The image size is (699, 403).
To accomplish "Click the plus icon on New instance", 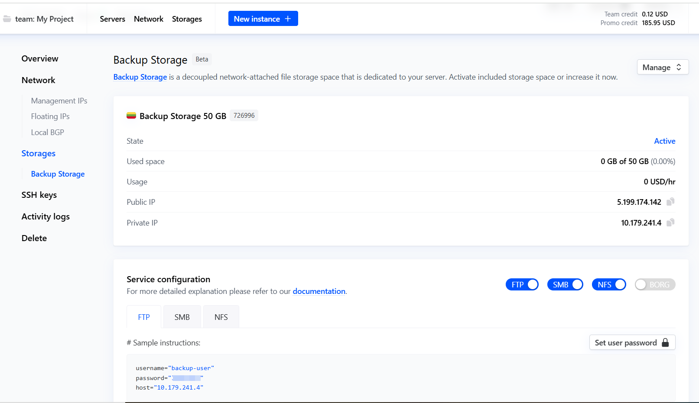I will click(288, 19).
